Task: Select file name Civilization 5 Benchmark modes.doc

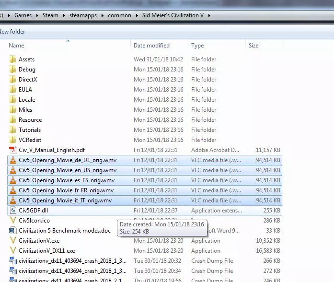Action: tap(65, 230)
